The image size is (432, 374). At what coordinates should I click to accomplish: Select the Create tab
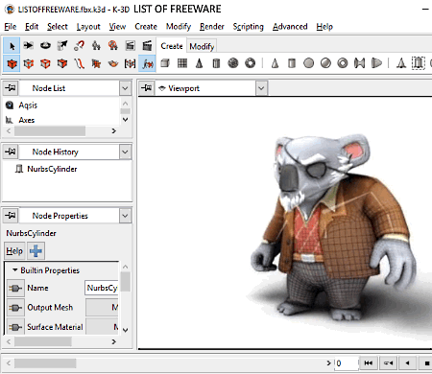coord(172,46)
